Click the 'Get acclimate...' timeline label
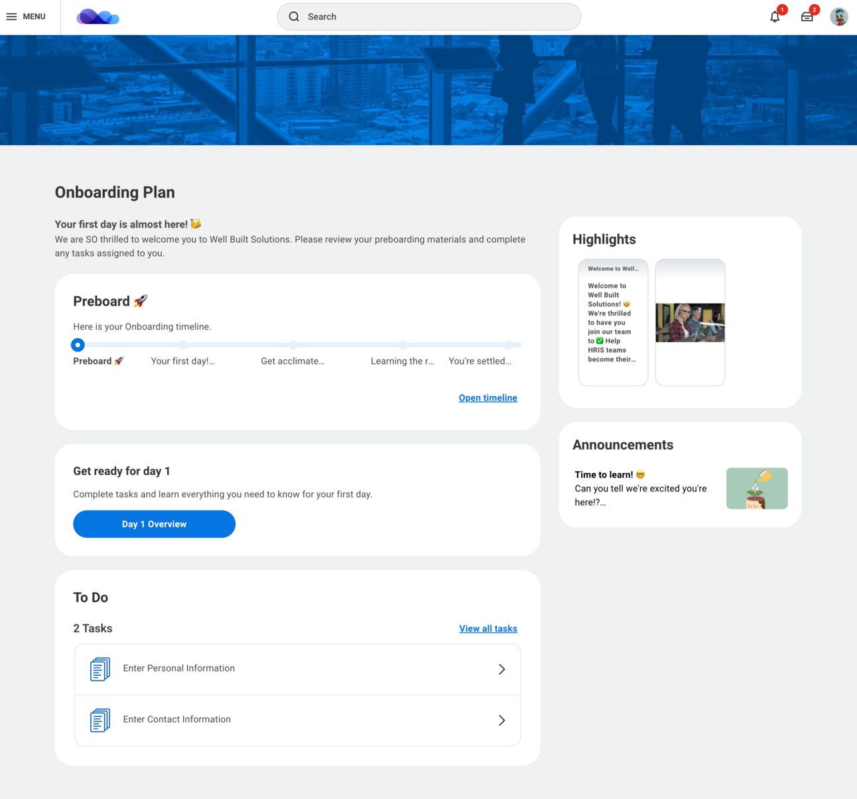This screenshot has height=799, width=857. (x=293, y=361)
